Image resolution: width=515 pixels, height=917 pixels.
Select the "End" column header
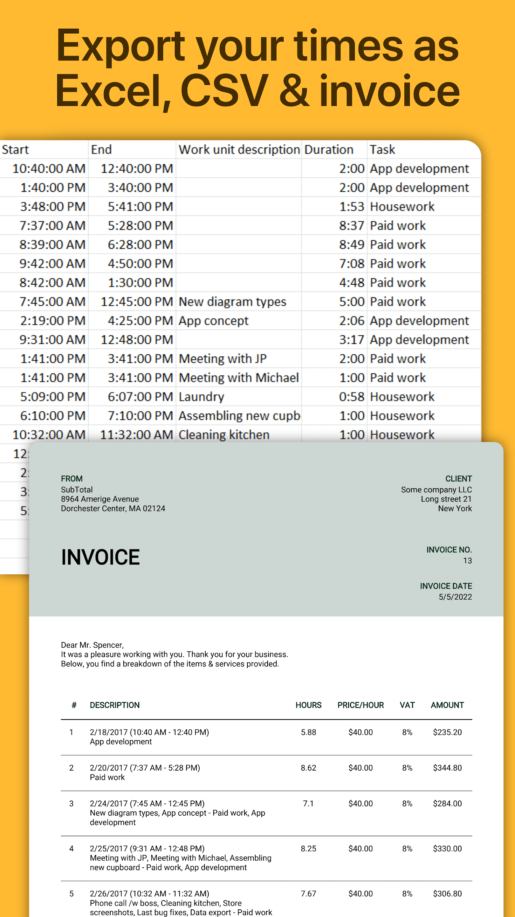(x=101, y=150)
